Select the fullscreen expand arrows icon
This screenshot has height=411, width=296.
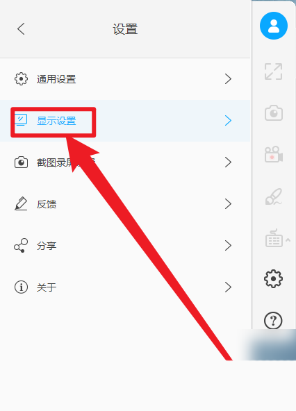[x=274, y=72]
